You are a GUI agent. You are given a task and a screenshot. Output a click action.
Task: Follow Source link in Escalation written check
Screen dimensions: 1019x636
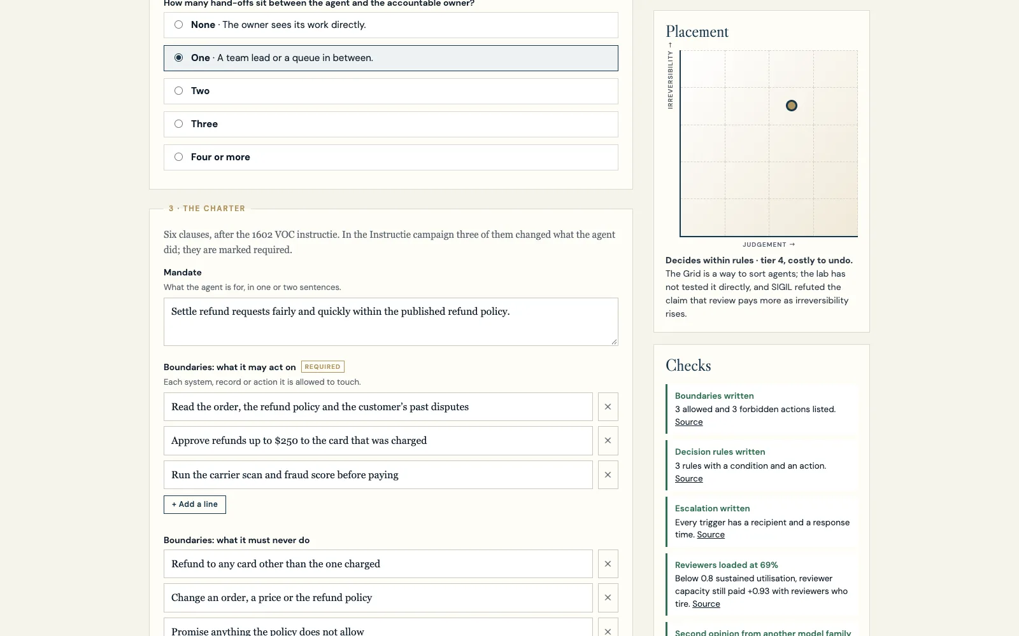click(711, 535)
